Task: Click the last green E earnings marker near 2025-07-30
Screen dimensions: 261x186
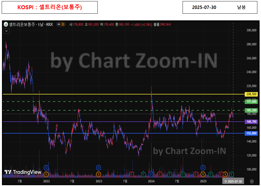Action: coord(231,174)
